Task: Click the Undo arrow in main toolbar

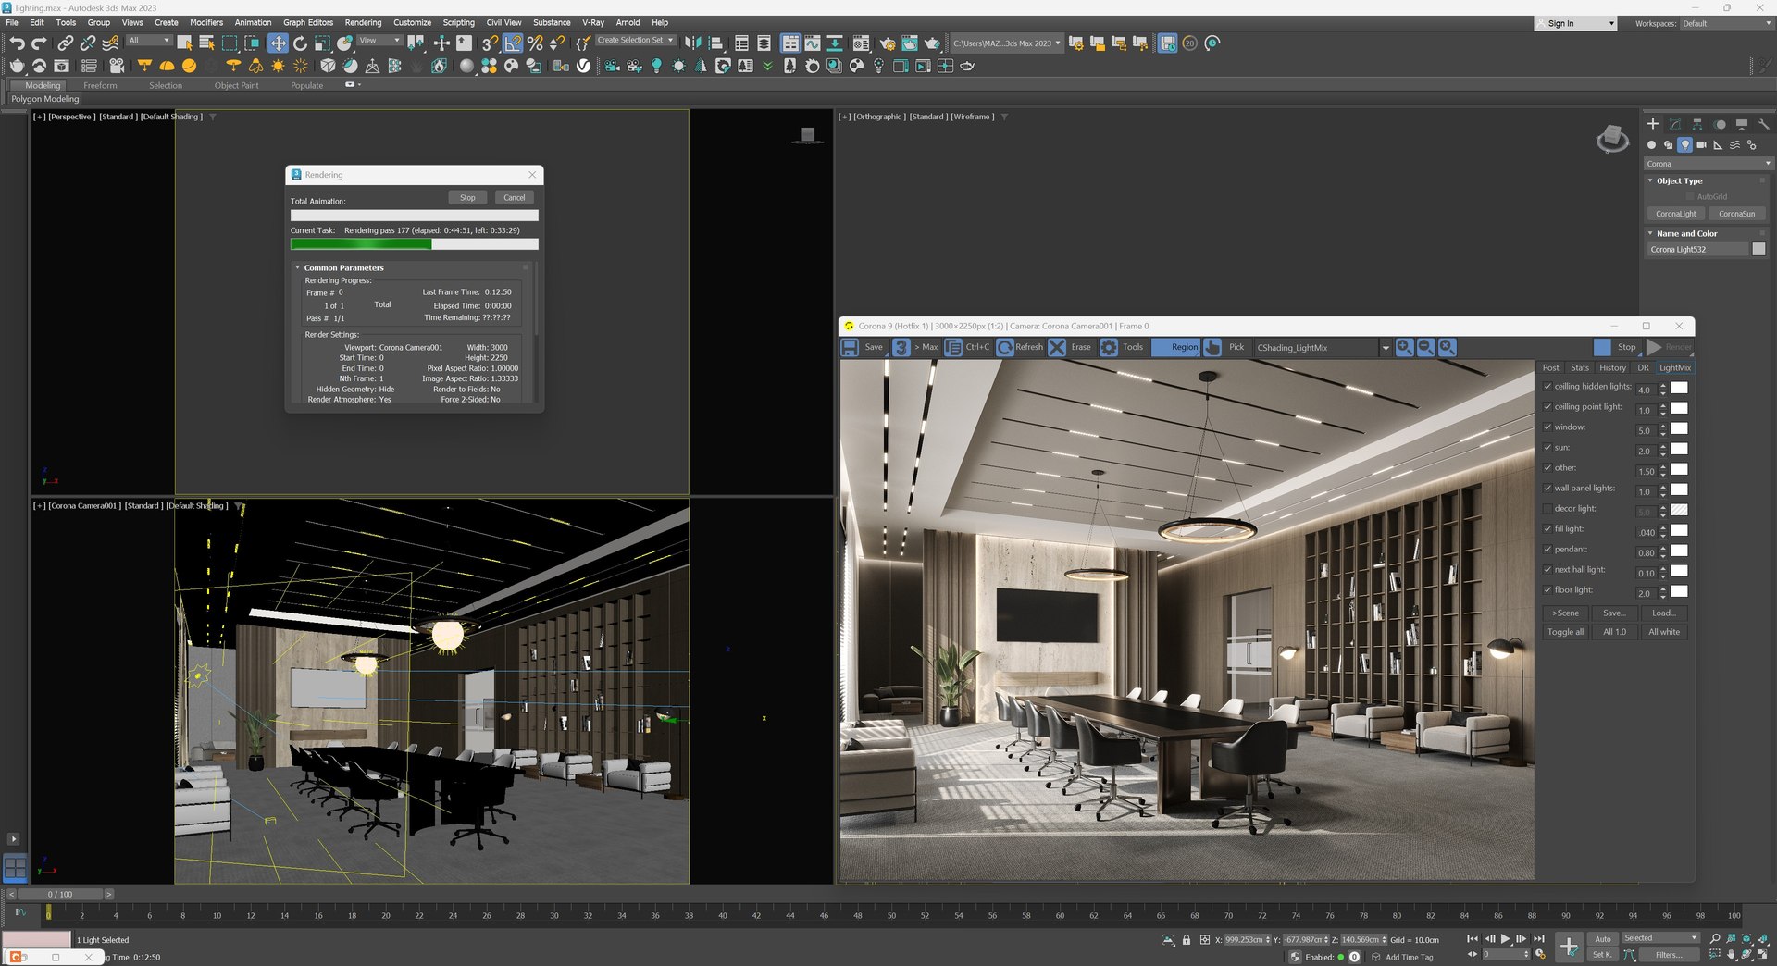Action: 17,43
